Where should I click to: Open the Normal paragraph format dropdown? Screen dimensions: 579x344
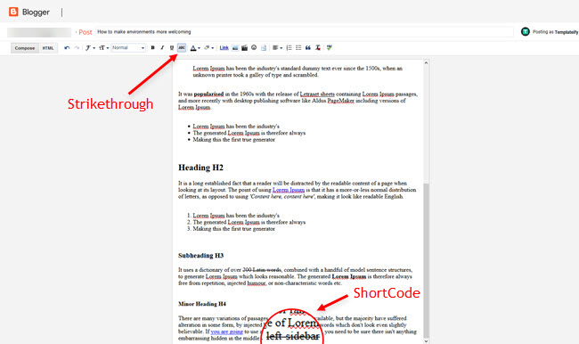[x=128, y=47]
